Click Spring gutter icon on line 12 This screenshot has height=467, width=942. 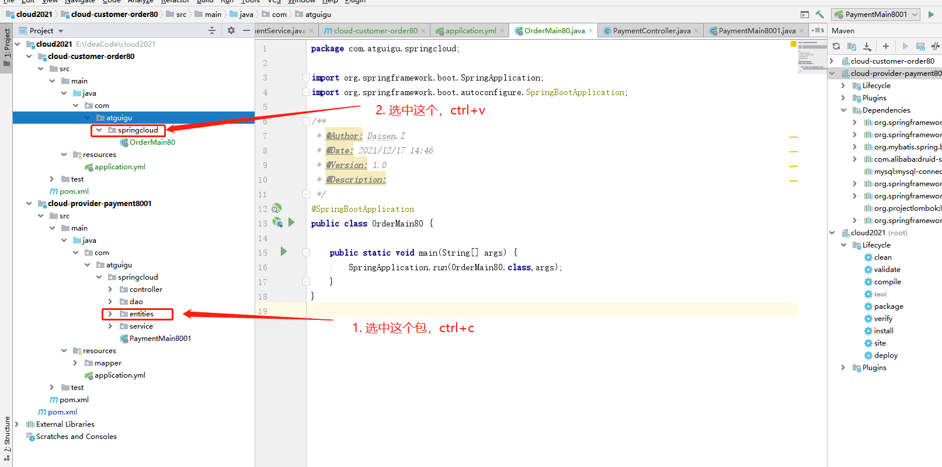(x=277, y=208)
